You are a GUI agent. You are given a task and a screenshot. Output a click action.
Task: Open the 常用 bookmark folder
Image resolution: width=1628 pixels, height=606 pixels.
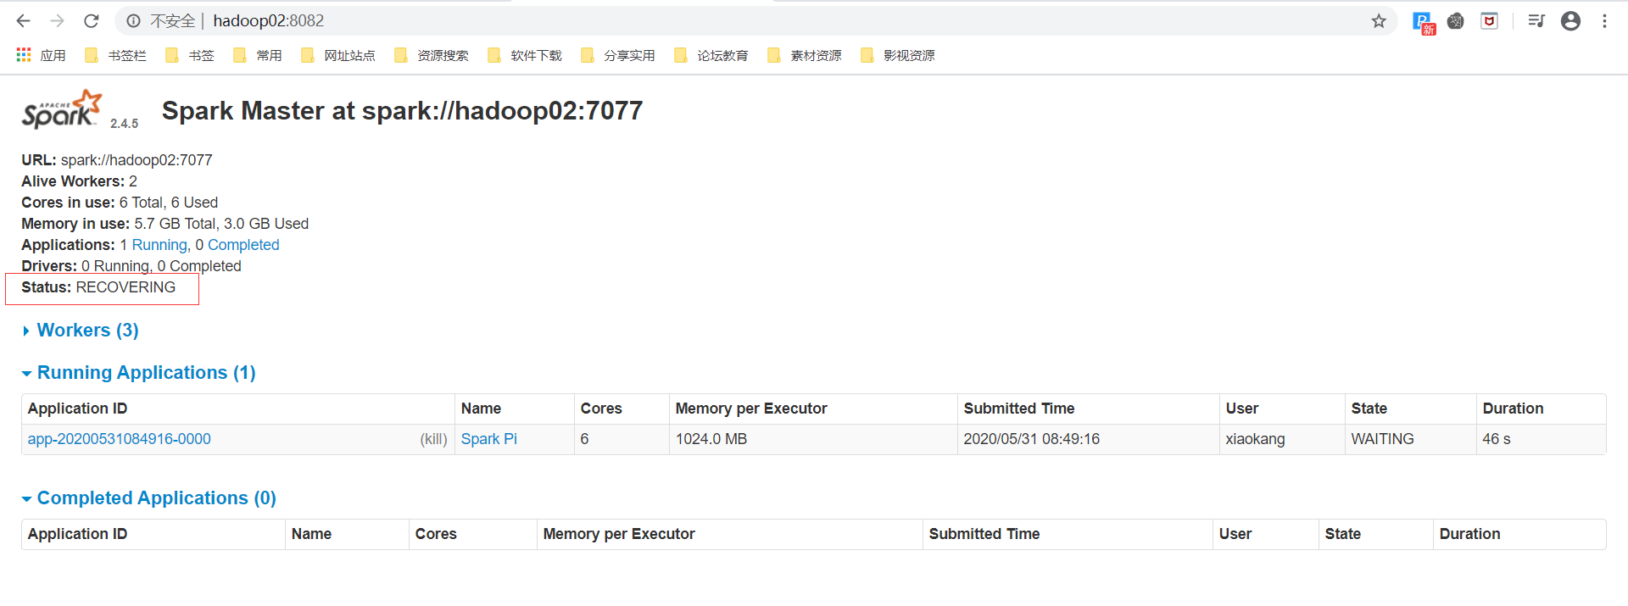tap(258, 55)
